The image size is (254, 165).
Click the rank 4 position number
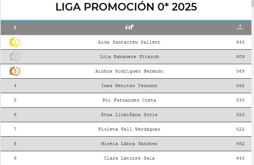point(15,86)
